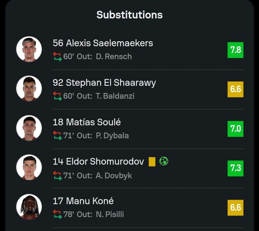Click the Substitutions section heading
Screen dimensions: 259x231
click(129, 15)
